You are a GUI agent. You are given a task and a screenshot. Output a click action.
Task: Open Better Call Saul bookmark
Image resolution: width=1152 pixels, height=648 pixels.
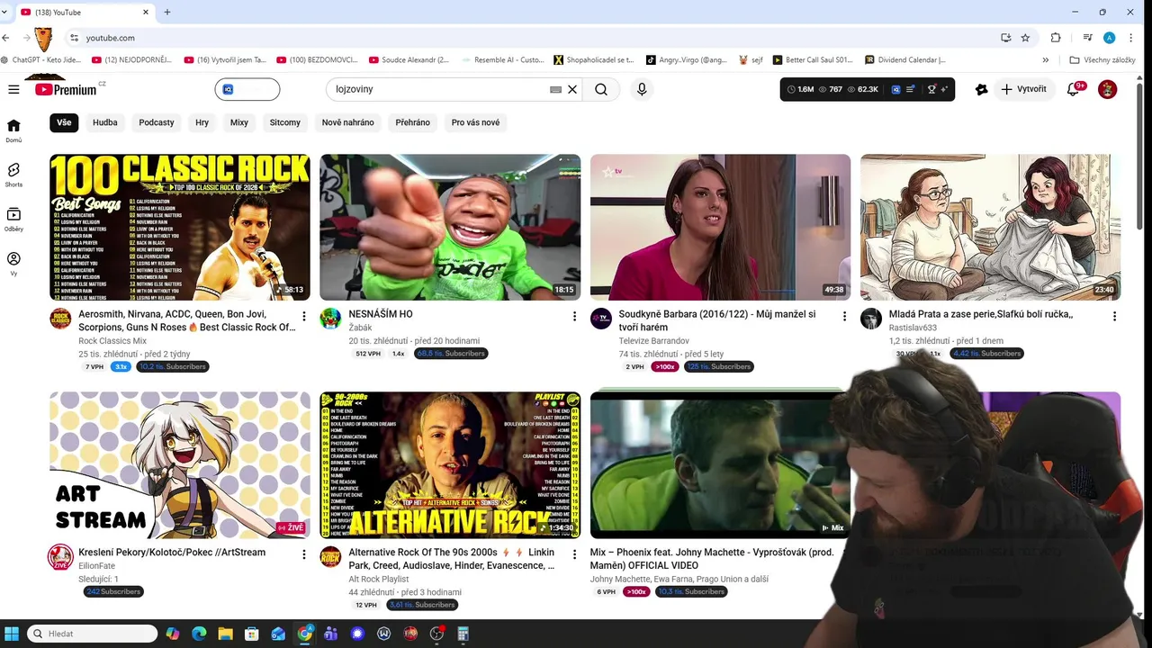pyautogui.click(x=812, y=60)
